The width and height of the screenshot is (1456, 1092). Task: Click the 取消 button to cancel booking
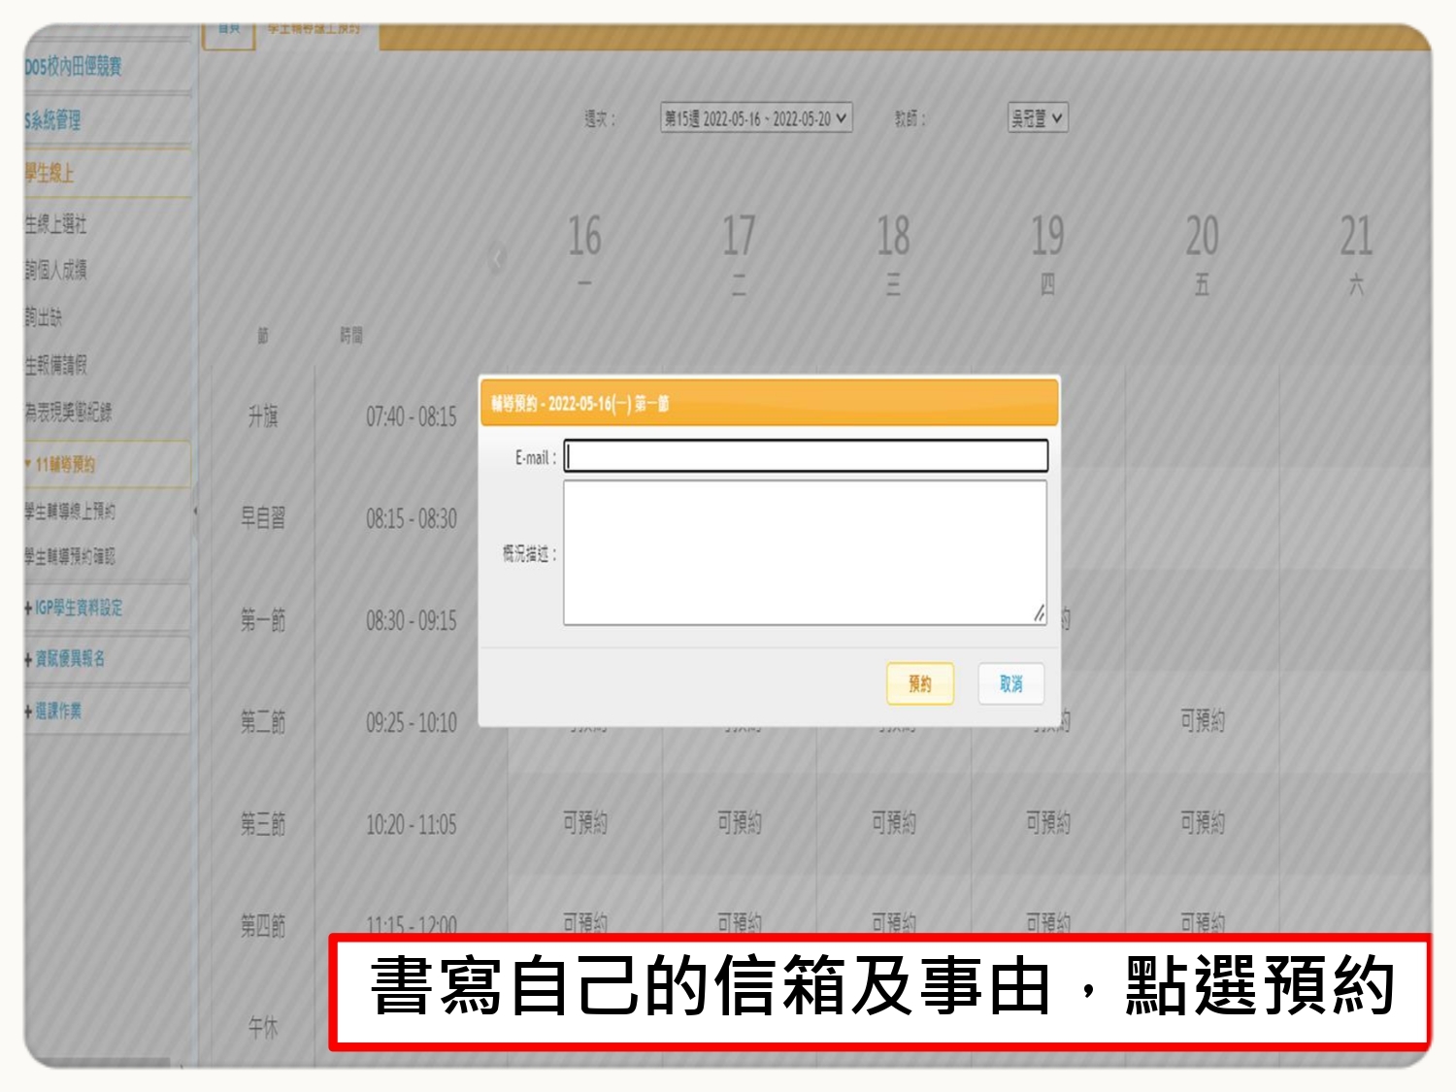tap(1010, 684)
